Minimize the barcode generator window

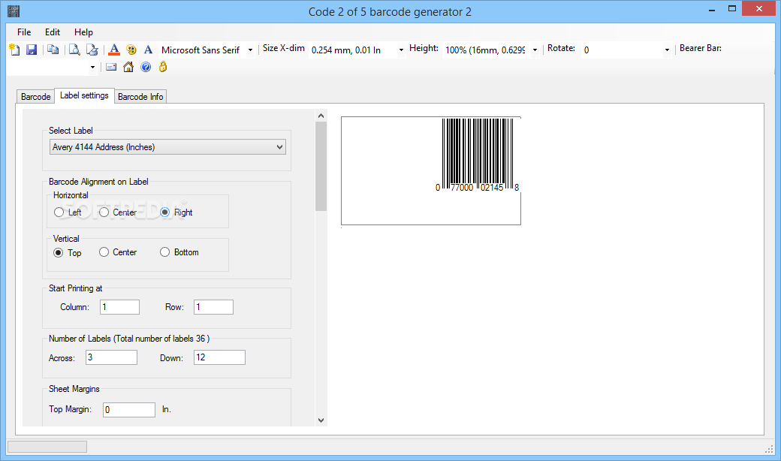point(712,10)
